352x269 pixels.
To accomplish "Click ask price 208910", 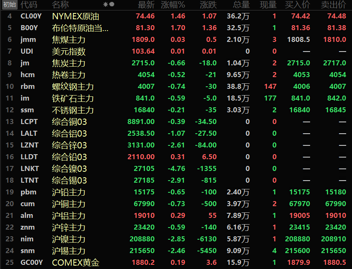I will tap(334, 239).
